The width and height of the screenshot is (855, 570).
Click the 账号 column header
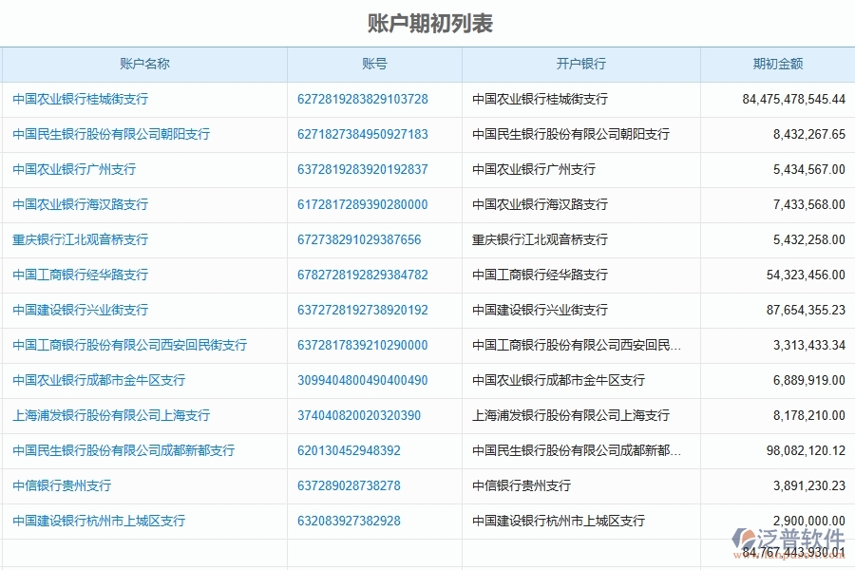click(x=372, y=64)
